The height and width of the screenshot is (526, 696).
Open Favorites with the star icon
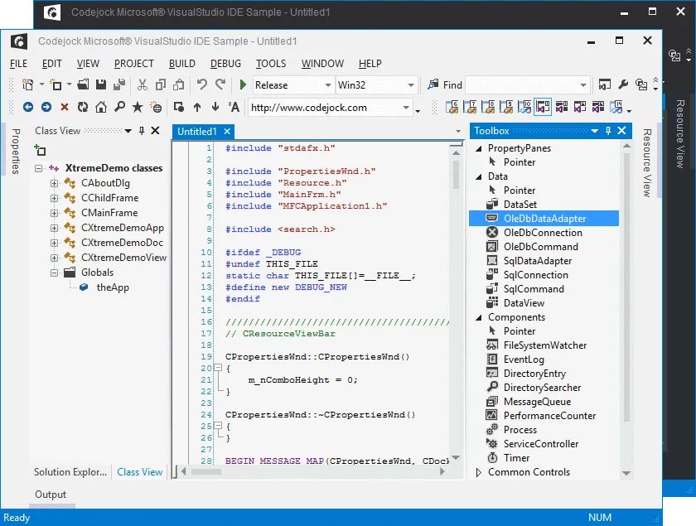138,107
